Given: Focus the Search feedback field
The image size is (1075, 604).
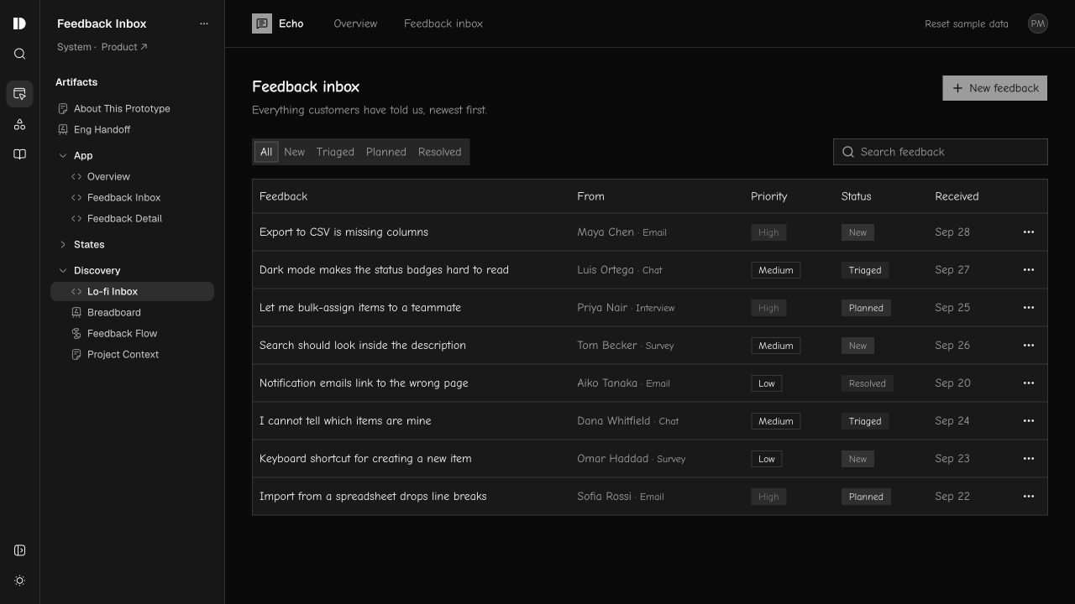Looking at the screenshot, I should point(941,152).
